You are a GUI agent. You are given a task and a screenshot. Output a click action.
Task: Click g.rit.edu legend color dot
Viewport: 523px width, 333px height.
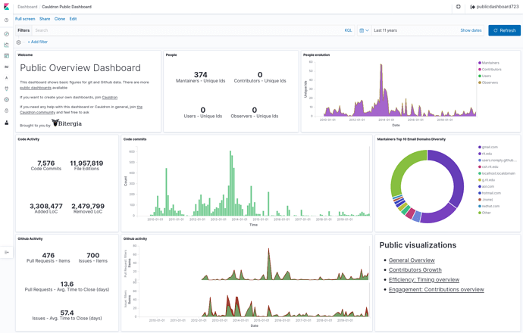[480, 180]
